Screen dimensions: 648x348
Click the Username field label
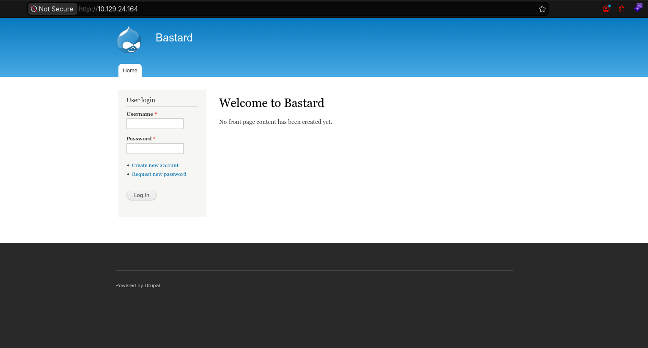(x=140, y=114)
